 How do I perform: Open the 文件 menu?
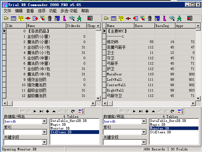click(x=7, y=11)
